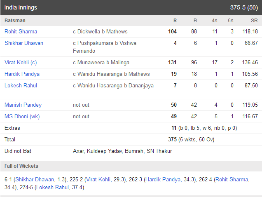Viewport: 262px width, 197px height.
Task: Open Shikhar Dhawan's batsman link
Action: pos(24,43)
